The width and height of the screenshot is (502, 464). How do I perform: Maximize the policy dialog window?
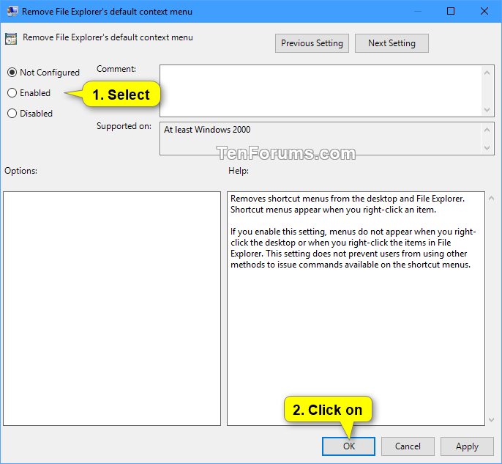451,11
